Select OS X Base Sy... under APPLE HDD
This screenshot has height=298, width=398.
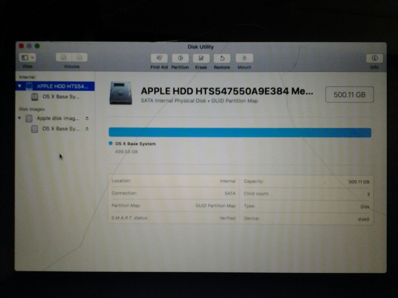(55, 97)
